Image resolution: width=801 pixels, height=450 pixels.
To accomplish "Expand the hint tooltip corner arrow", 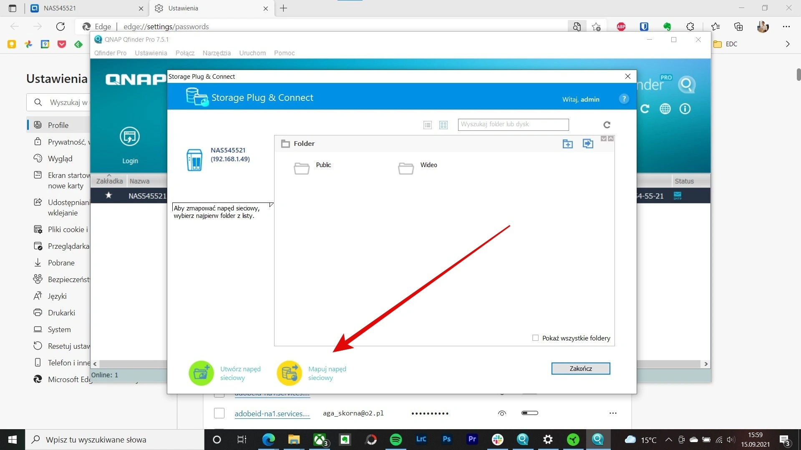I will tap(271, 205).
